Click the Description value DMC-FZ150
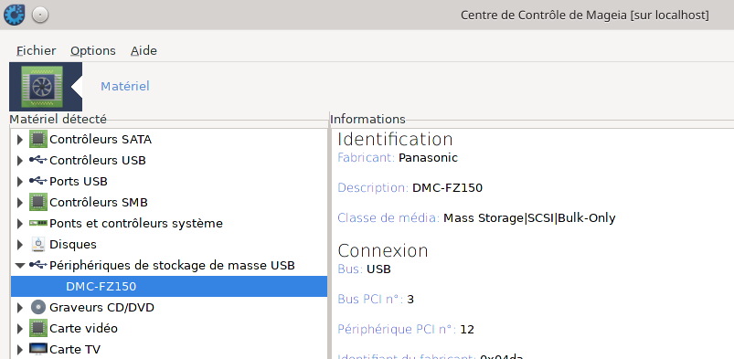This screenshot has width=734, height=359. coord(447,187)
